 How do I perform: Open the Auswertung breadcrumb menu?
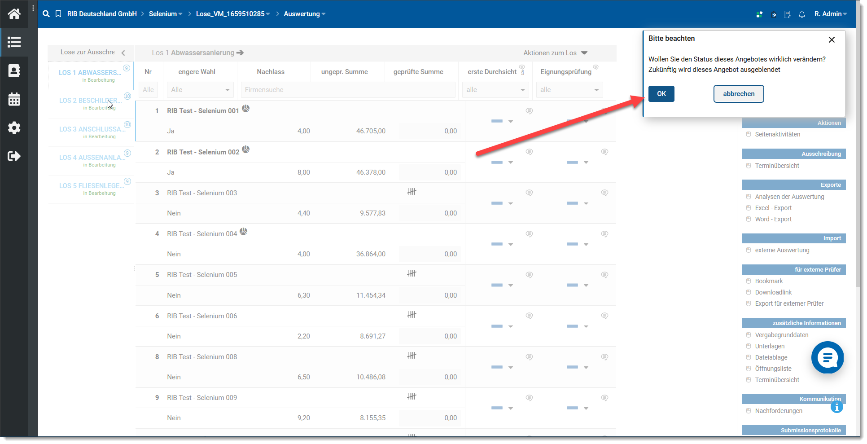pyautogui.click(x=304, y=14)
